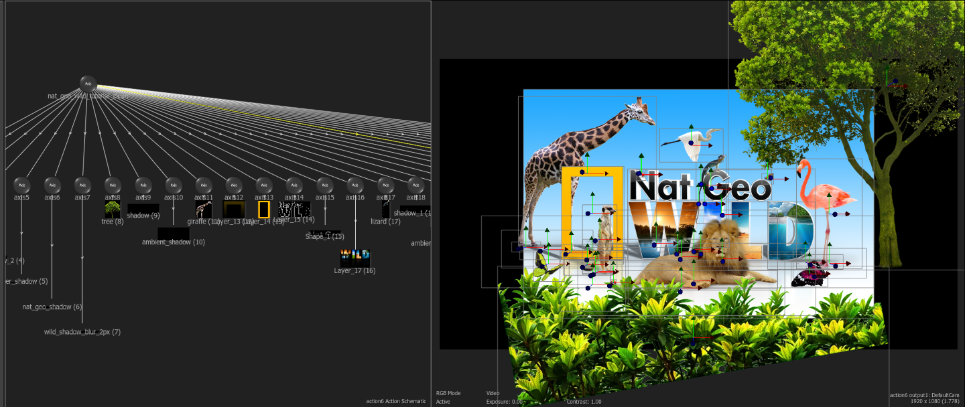This screenshot has height=407, width=965.
Task: Select the lion in the viewport
Action: pos(710,253)
